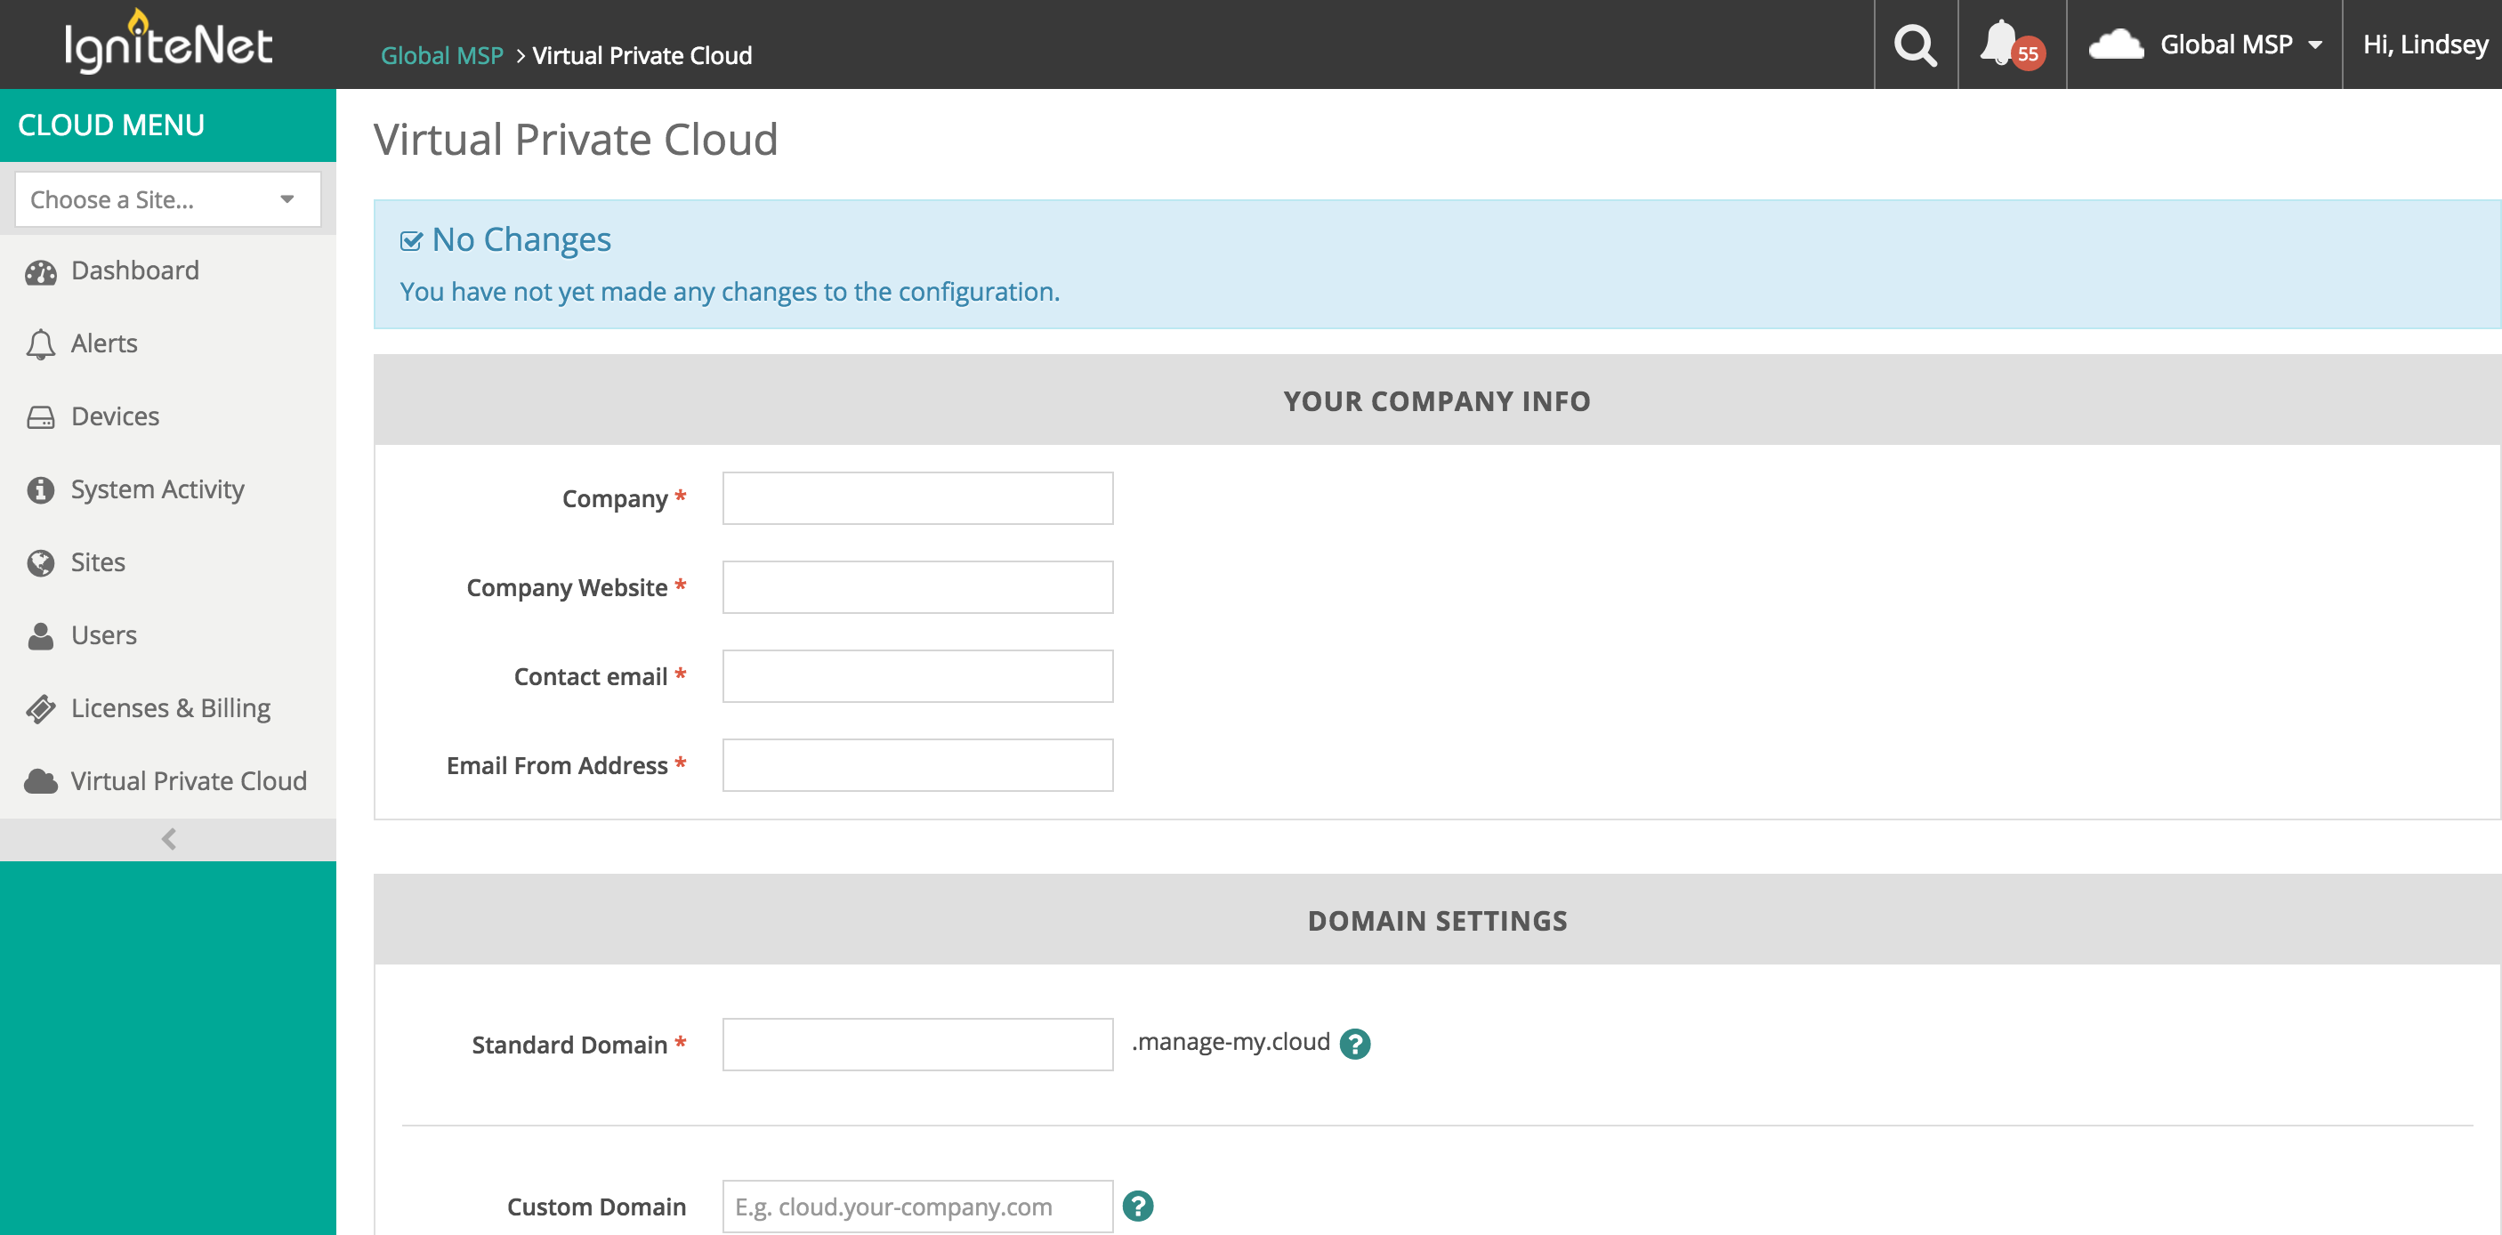Click Virtual Private Cloud breadcrumb text
2502x1235 pixels.
(642, 55)
